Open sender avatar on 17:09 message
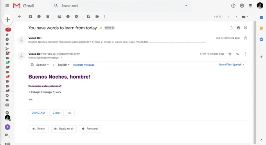 coord(22,56)
